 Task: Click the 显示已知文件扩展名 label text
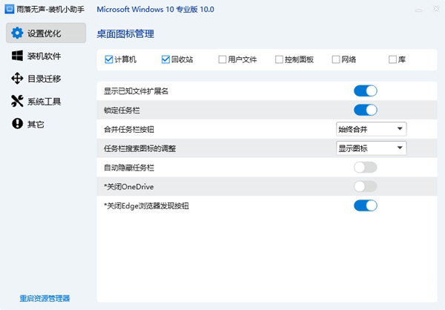point(136,91)
